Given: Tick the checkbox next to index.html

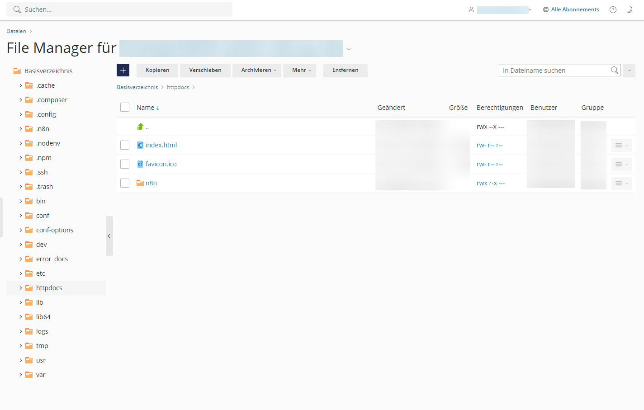Looking at the screenshot, I should (x=125, y=145).
